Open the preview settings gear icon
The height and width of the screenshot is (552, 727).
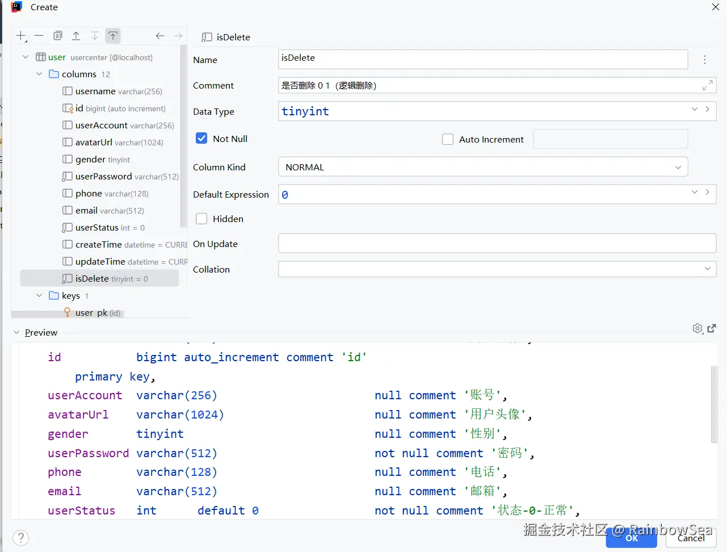pos(697,328)
